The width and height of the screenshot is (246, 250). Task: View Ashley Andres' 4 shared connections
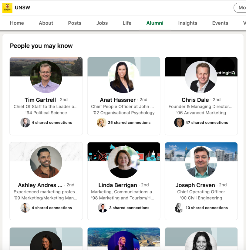(52, 208)
